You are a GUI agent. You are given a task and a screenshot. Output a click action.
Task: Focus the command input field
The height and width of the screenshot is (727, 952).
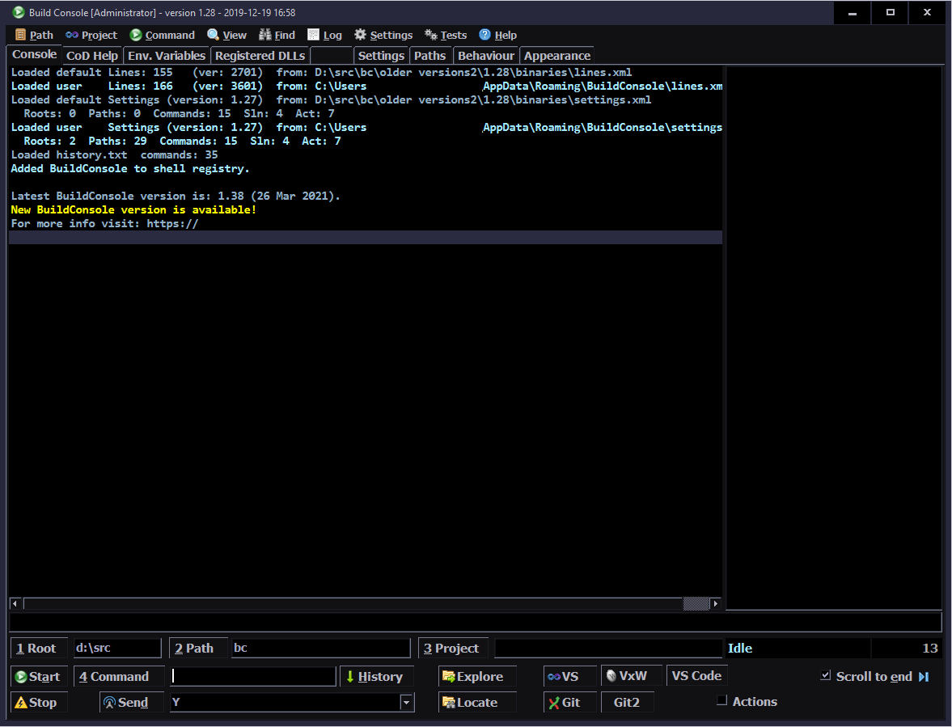[x=253, y=676]
